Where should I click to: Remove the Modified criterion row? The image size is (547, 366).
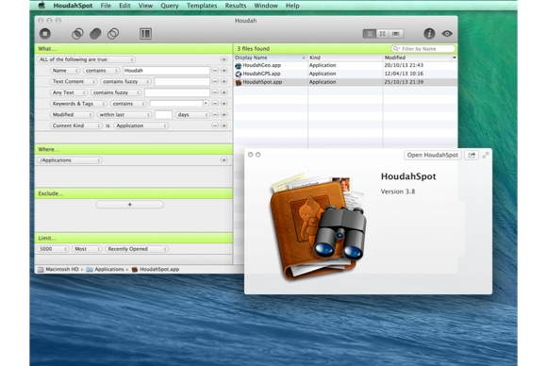(x=215, y=114)
